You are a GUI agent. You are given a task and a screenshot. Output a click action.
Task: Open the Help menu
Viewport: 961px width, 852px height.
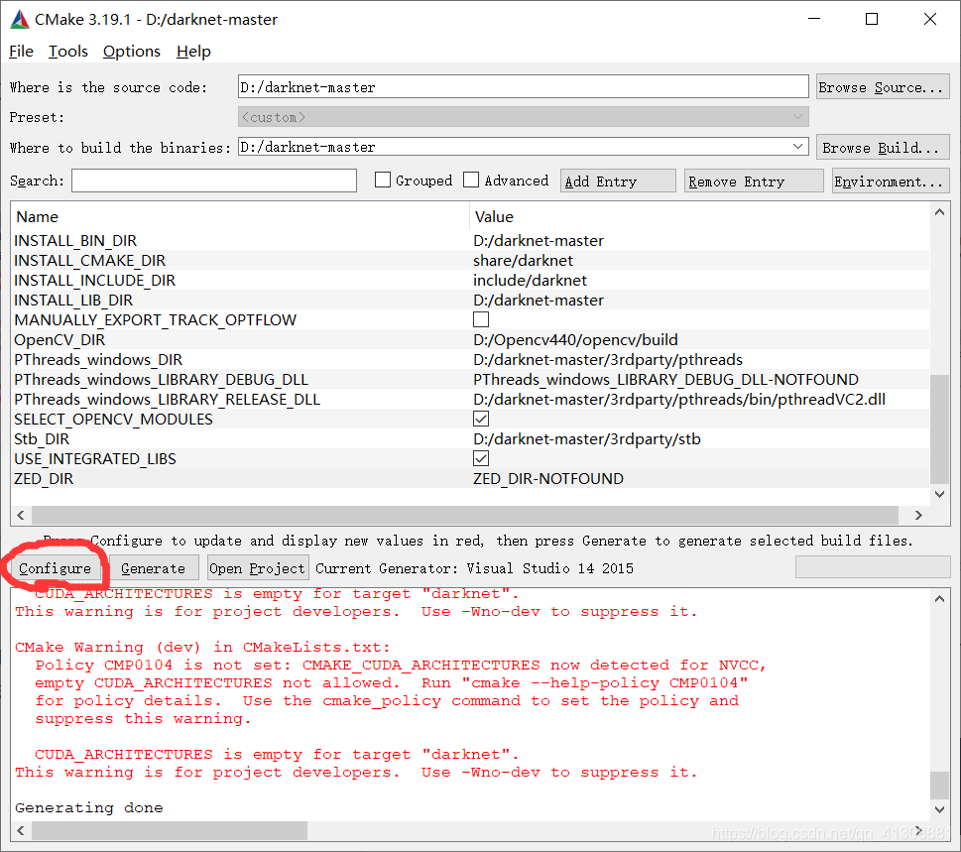193,52
